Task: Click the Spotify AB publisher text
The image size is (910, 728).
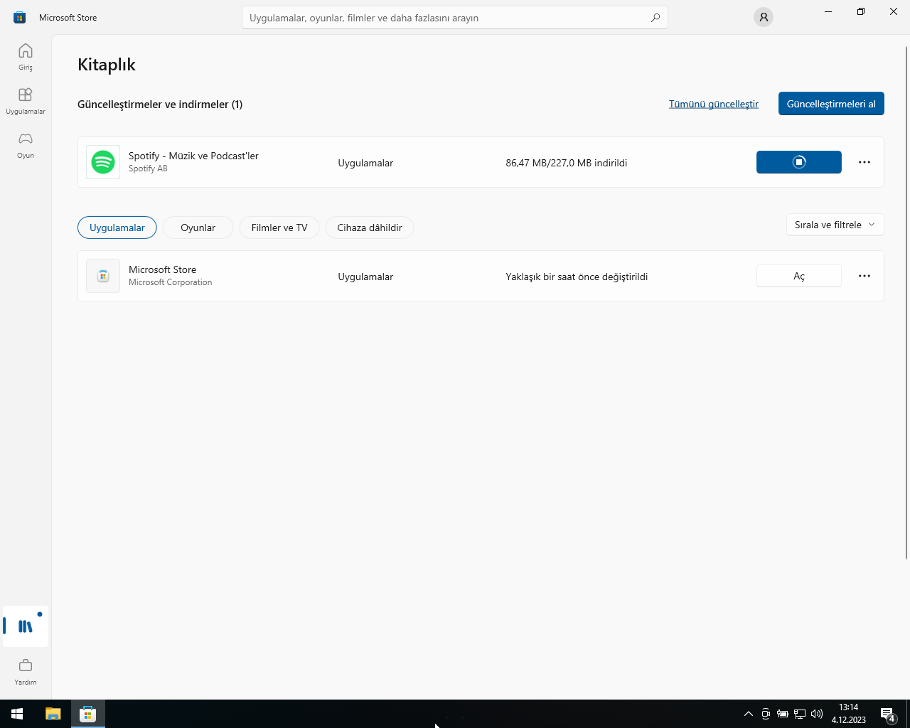Action: tap(148, 168)
